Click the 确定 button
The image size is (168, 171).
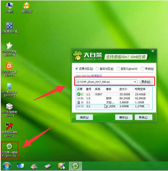click(124, 118)
